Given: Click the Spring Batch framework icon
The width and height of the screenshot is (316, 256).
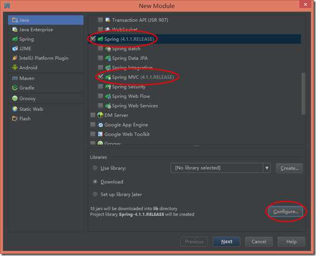Looking at the screenshot, I should pos(108,49).
